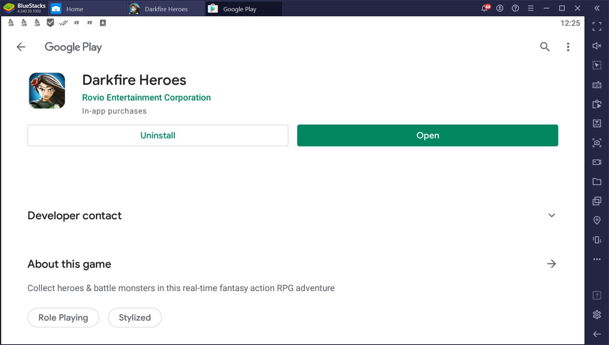Click the 12:25 clock in status bar

[570, 23]
